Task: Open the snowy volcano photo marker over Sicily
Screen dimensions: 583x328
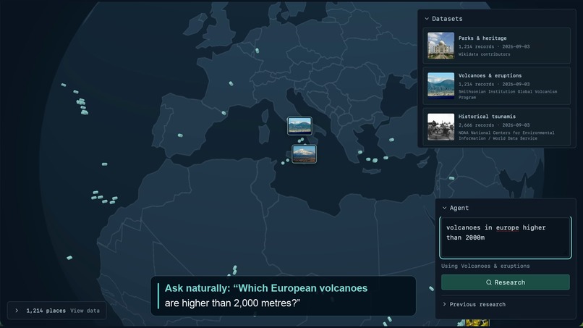Action: click(x=304, y=154)
